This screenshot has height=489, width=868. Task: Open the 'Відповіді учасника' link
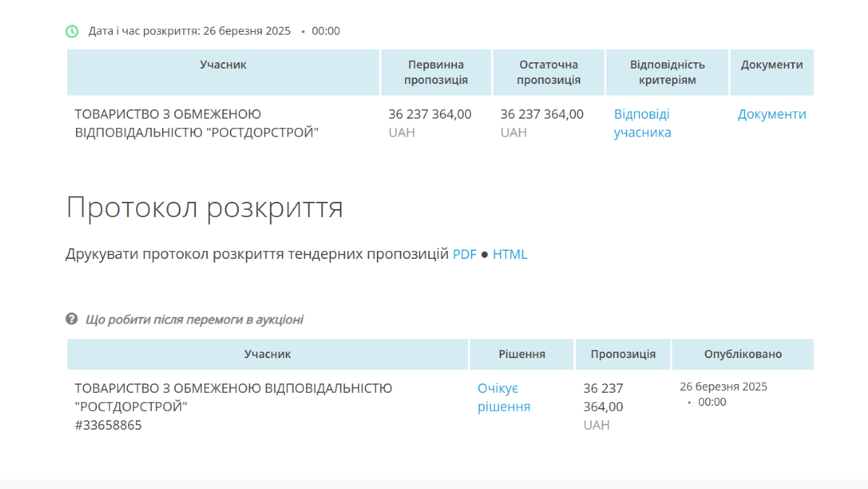point(642,123)
